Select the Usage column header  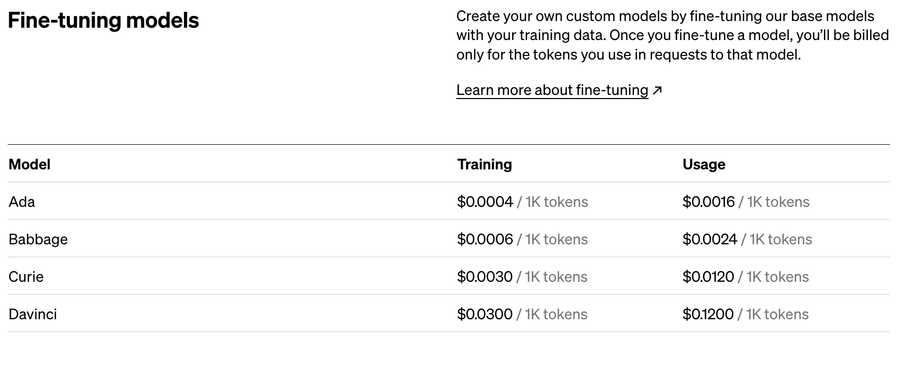pyautogui.click(x=703, y=164)
